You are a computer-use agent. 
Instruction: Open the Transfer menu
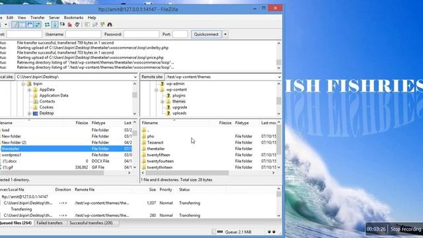click(38, 18)
